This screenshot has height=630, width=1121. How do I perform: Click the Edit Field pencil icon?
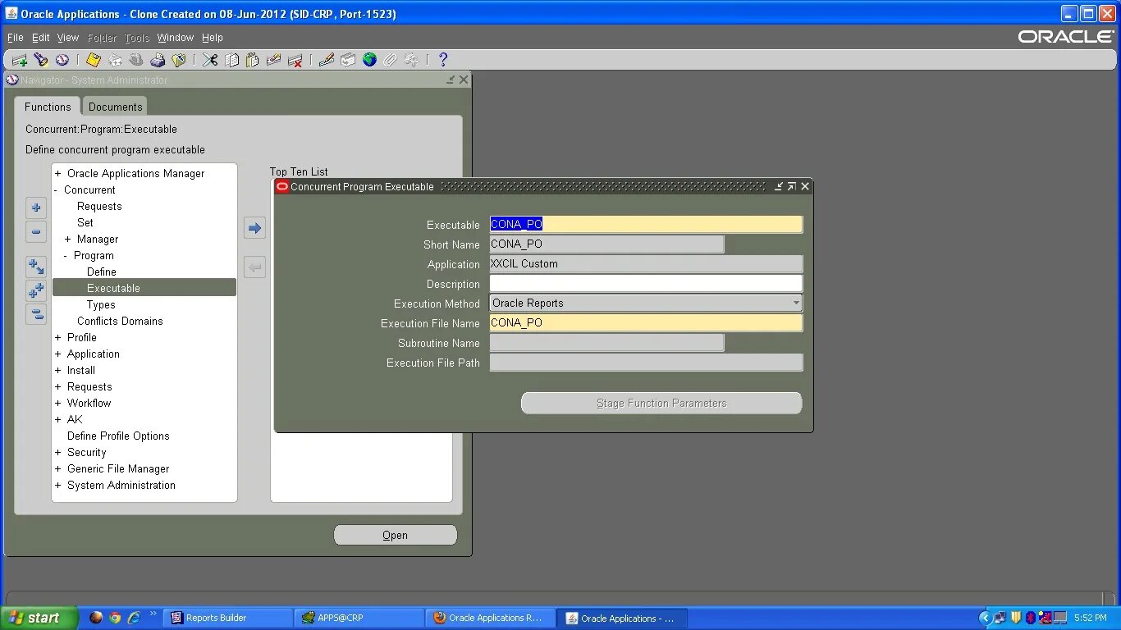[x=327, y=60]
